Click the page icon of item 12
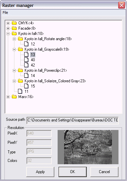 point(26,44)
